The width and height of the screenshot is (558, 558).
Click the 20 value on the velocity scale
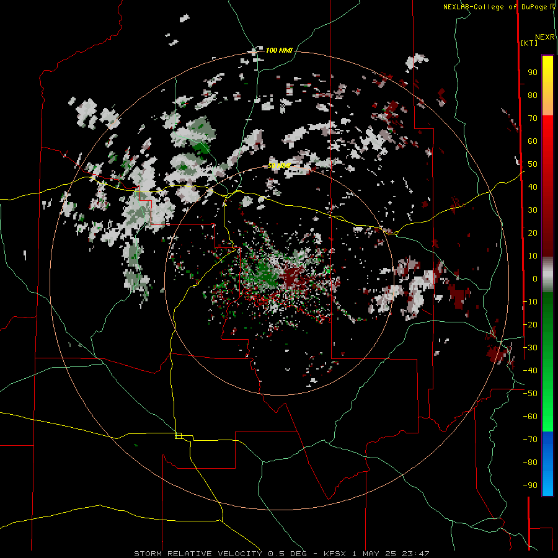(533, 233)
